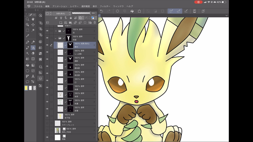Toggle Snap to grid icon

pos(186,11)
